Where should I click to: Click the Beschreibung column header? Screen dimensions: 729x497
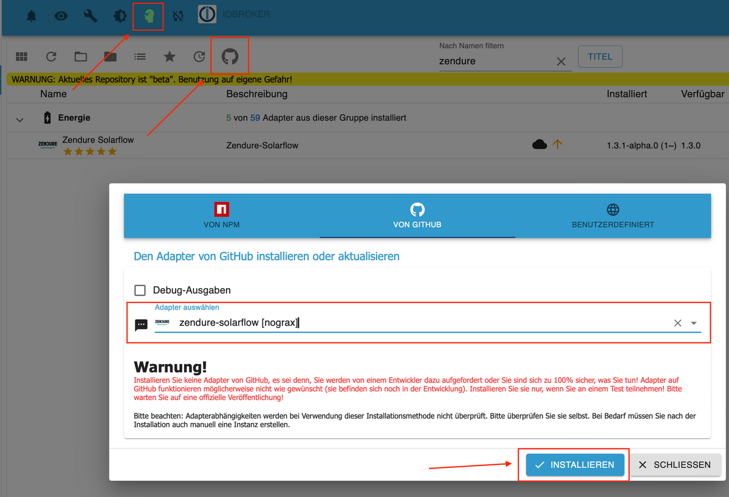click(x=257, y=94)
